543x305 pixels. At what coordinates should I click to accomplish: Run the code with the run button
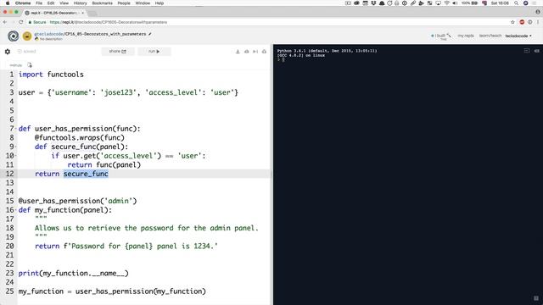click(x=154, y=52)
